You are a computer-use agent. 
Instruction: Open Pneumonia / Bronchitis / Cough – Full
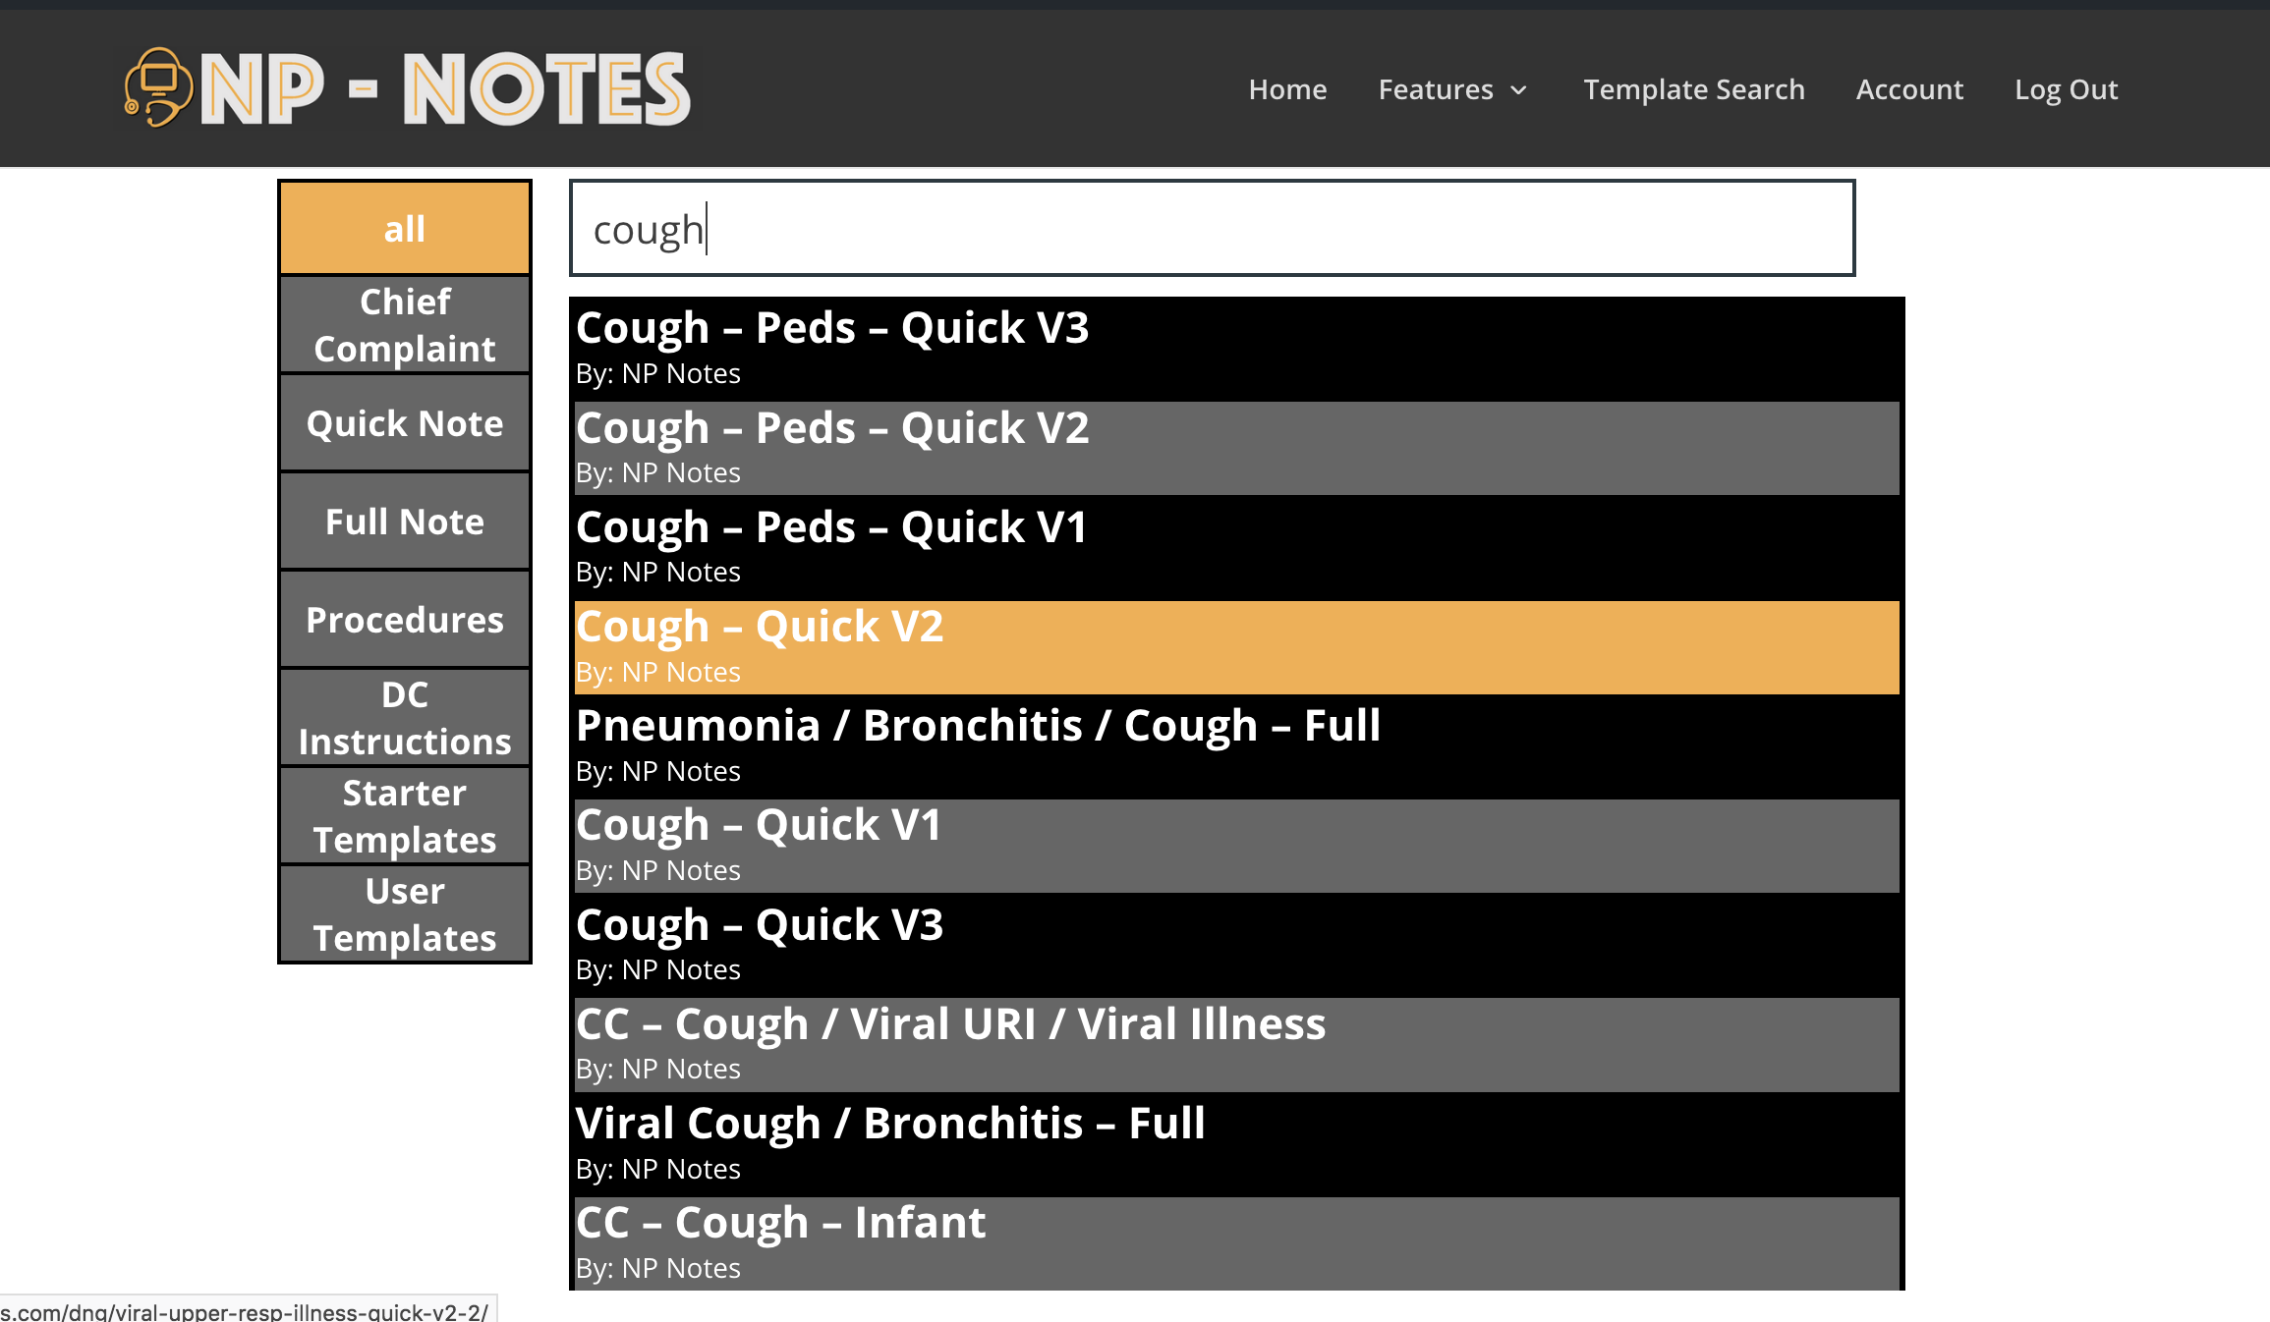(1236, 746)
